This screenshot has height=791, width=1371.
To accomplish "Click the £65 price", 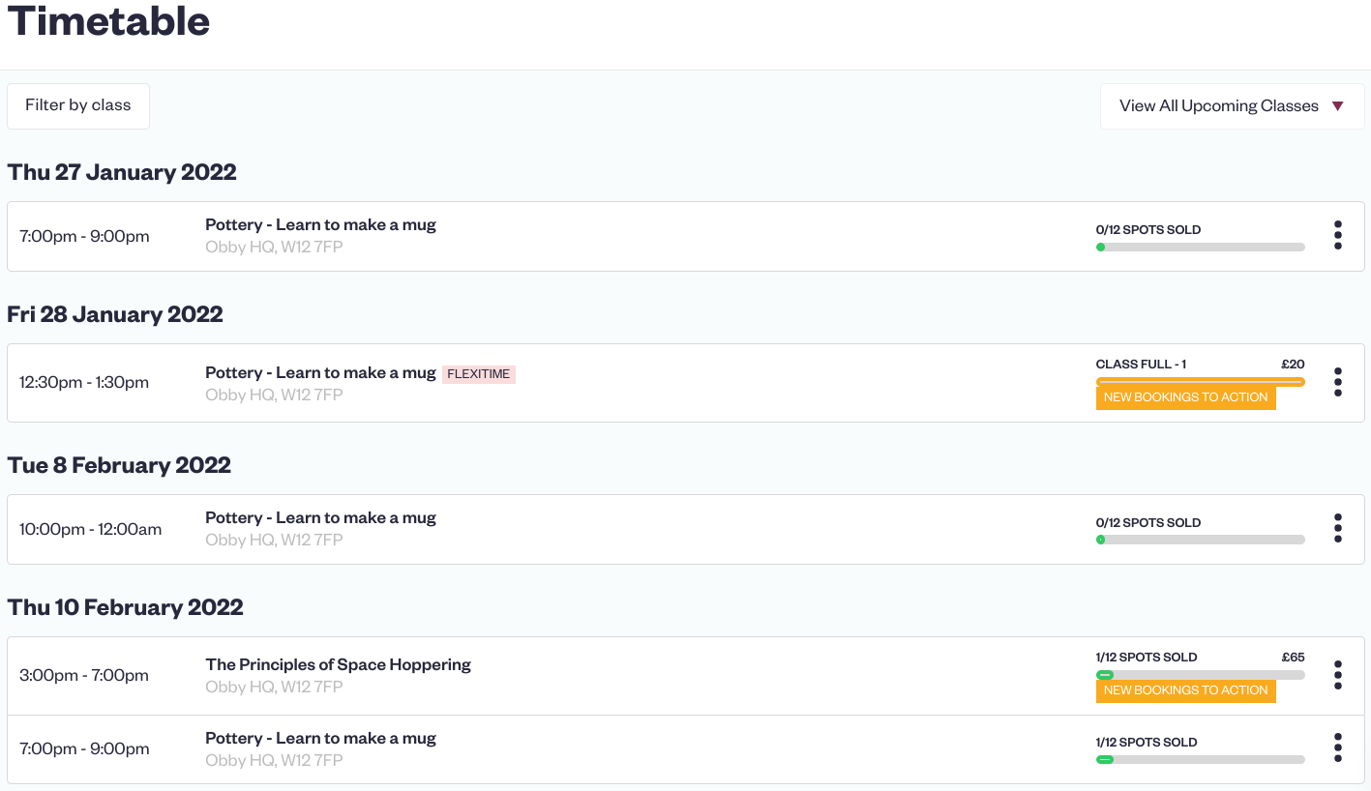I will point(1294,658).
